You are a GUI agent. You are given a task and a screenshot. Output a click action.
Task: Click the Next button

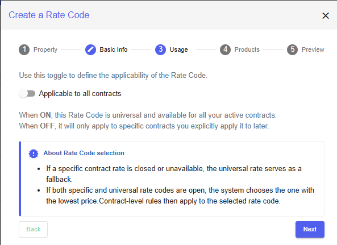tap(310, 229)
